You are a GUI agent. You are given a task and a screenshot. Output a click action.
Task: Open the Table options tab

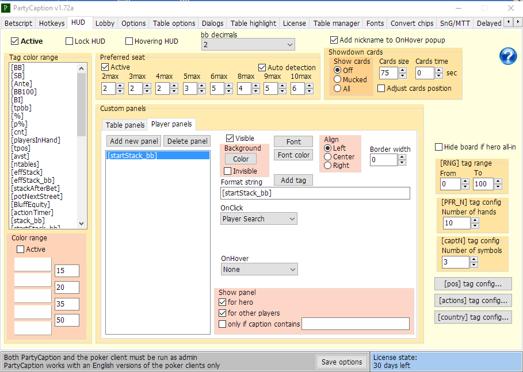click(174, 24)
